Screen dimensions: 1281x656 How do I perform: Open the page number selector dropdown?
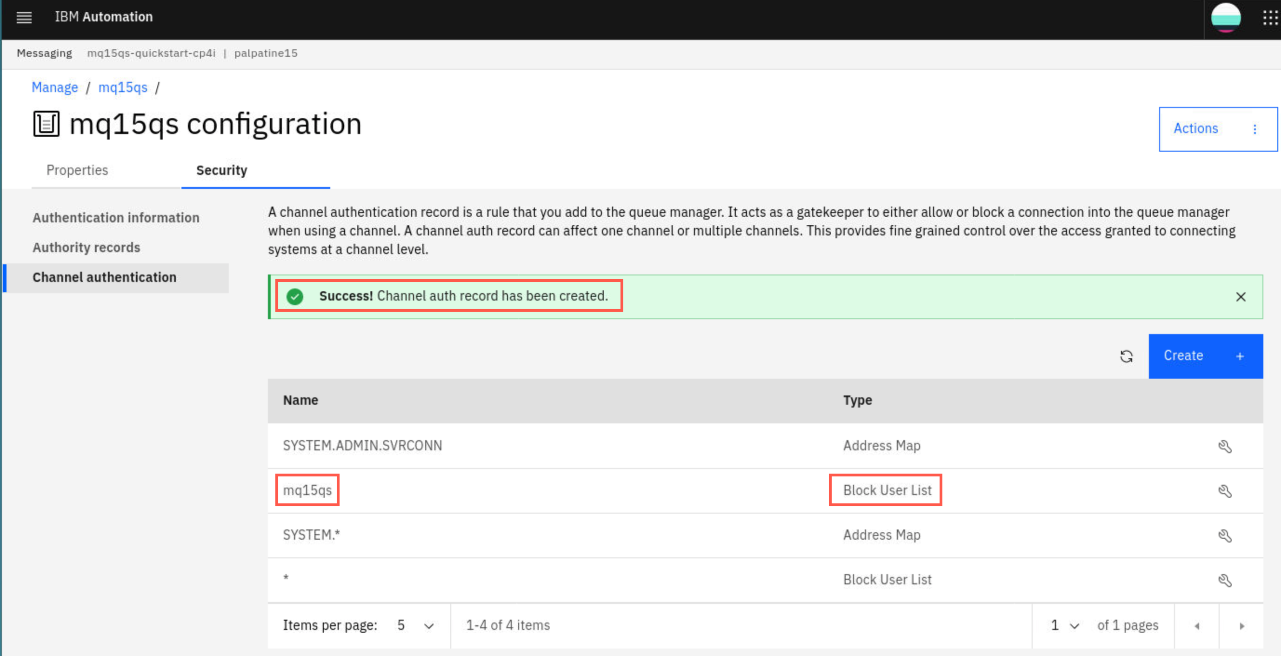click(1064, 626)
